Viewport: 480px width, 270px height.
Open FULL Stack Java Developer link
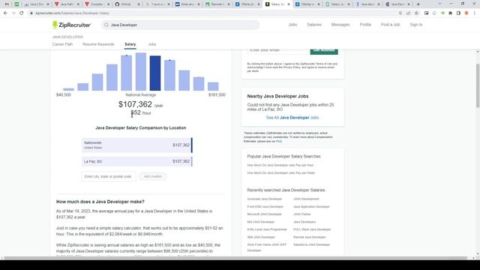coord(312,229)
